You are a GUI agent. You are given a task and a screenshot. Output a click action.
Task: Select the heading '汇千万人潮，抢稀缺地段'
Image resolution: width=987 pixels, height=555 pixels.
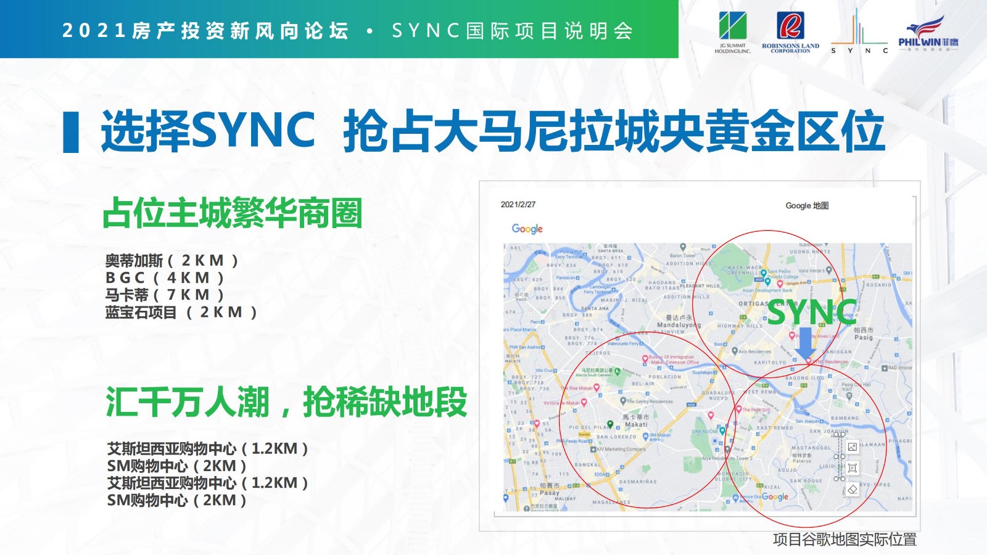286,402
